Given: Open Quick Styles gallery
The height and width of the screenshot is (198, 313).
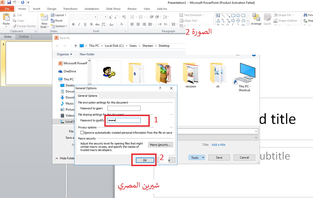Looking at the screenshot, I should click(267, 19).
